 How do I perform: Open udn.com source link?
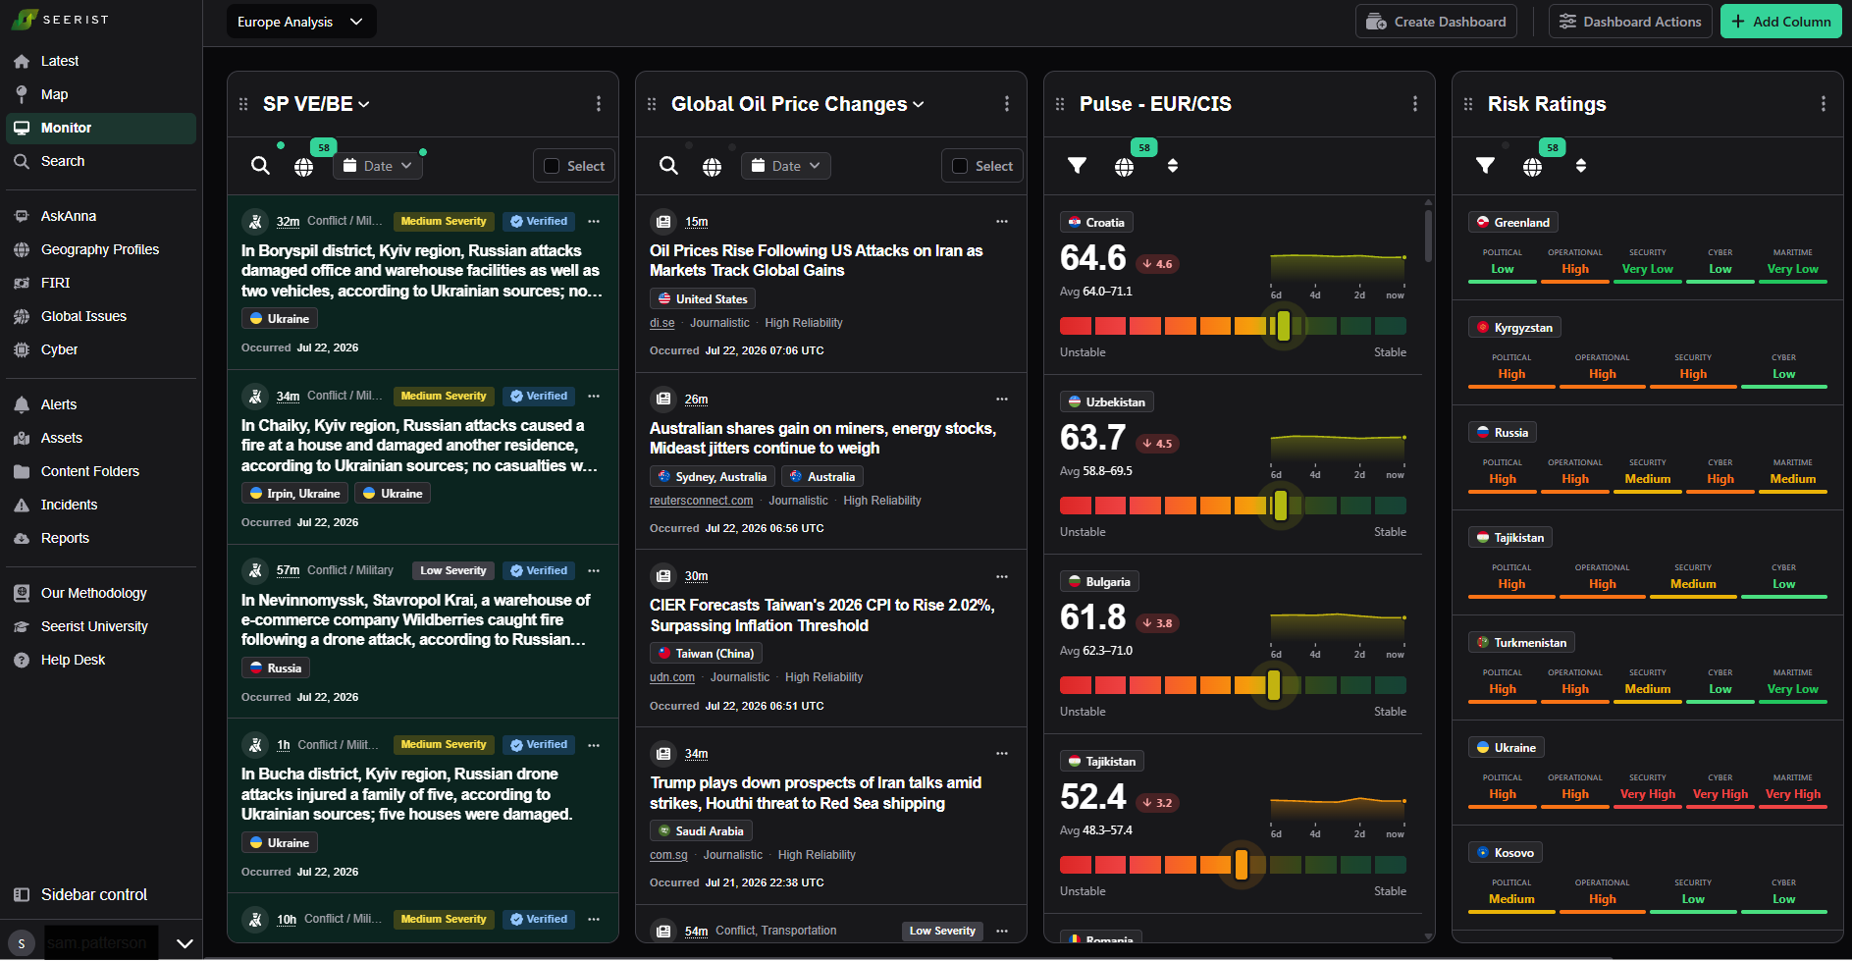pyautogui.click(x=672, y=677)
